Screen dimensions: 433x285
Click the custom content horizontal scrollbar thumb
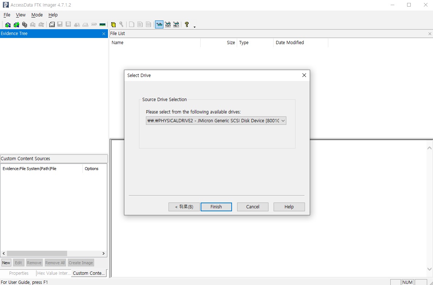(37, 253)
